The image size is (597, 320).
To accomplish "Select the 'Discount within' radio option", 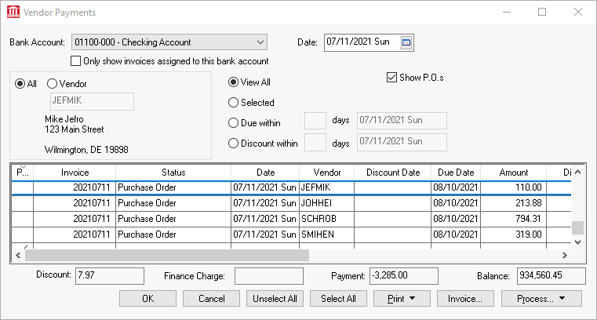I will [x=234, y=143].
